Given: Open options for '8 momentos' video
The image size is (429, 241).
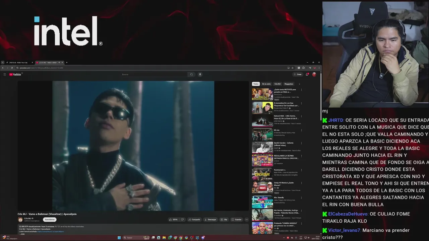Looking at the screenshot, I should (x=301, y=103).
